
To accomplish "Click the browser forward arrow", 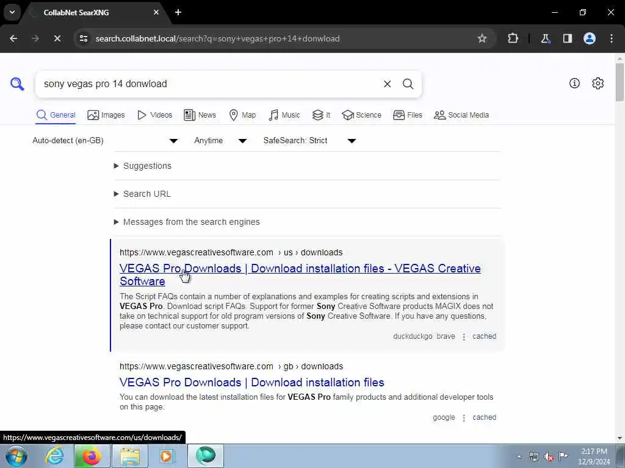I will pos(35,38).
